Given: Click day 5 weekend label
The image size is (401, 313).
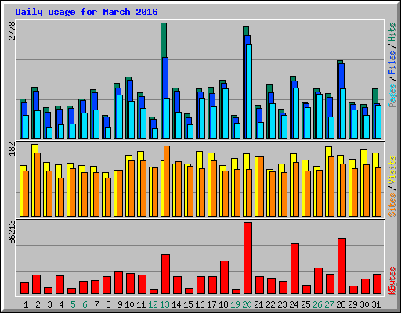Looking at the screenshot, I should click(73, 304).
